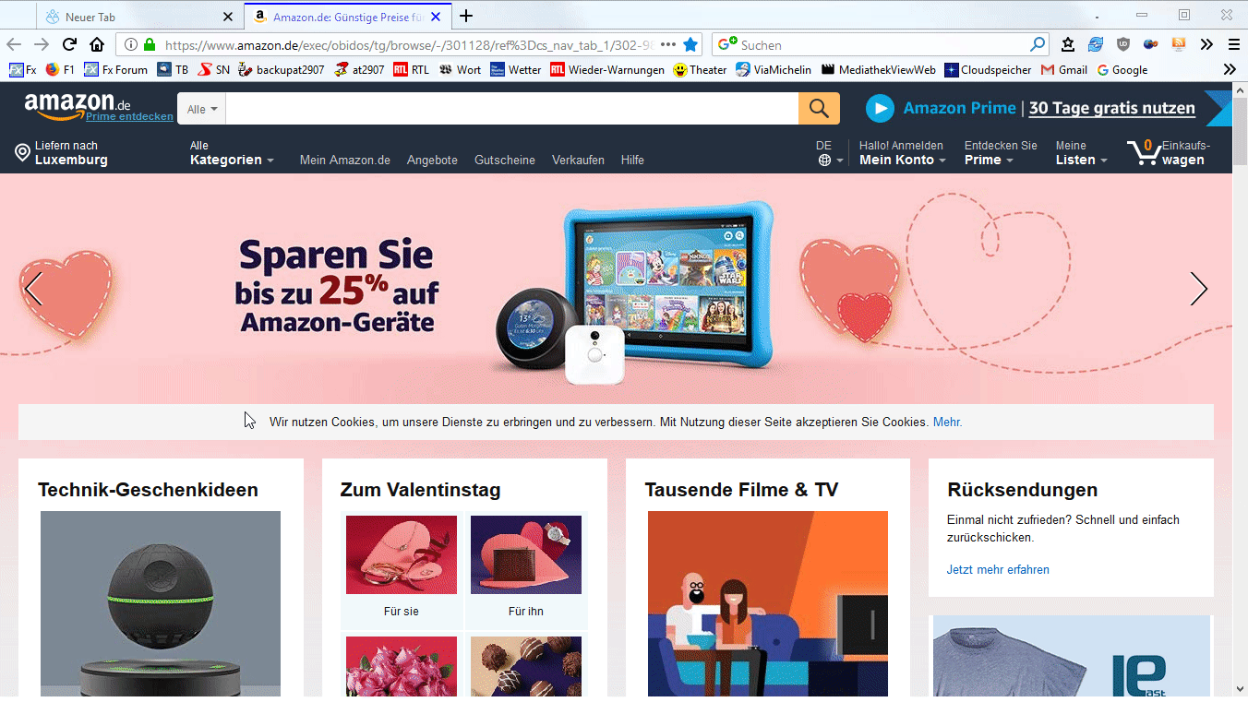
Task: Click into the Amazon search field
Action: (x=512, y=109)
